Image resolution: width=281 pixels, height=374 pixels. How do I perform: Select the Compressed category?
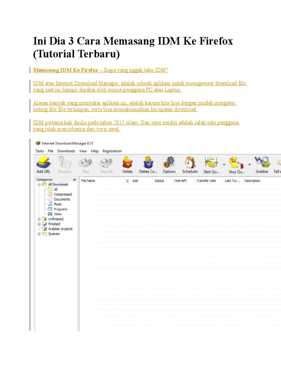pos(63,194)
